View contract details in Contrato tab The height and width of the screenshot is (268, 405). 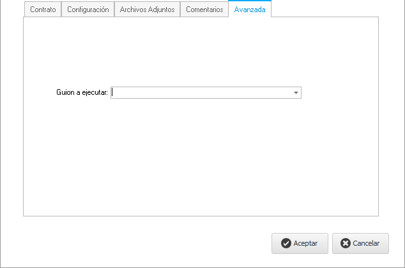[43, 10]
